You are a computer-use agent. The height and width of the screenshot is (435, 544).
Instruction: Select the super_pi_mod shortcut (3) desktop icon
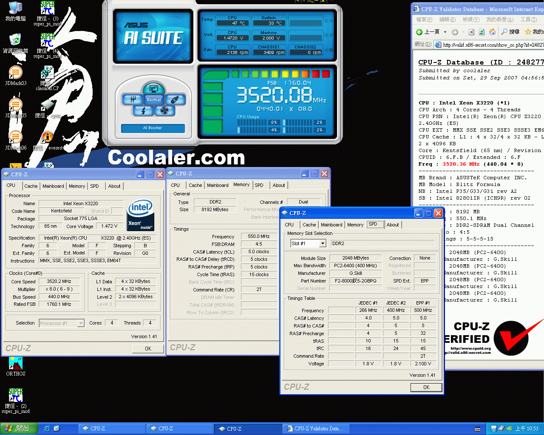point(48,14)
